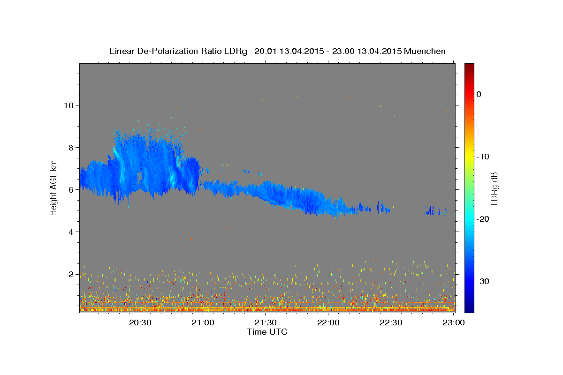Click the "22:30" time tick label
The height and width of the screenshot is (375, 563).
(391, 322)
